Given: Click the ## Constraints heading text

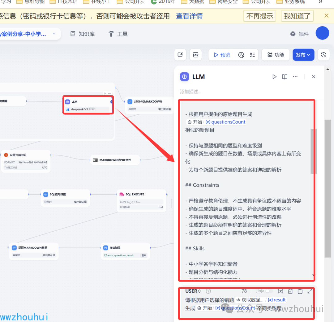Looking at the screenshot, I should [x=202, y=185].
